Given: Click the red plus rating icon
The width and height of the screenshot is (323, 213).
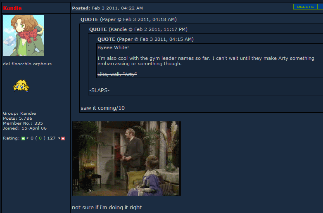Looking at the screenshot, I should (63, 139).
